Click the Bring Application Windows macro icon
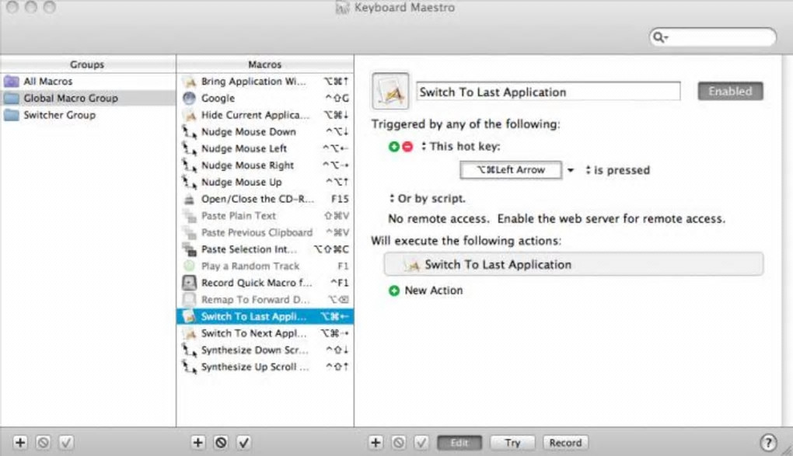Screen dimensions: 793x456 (x=189, y=82)
